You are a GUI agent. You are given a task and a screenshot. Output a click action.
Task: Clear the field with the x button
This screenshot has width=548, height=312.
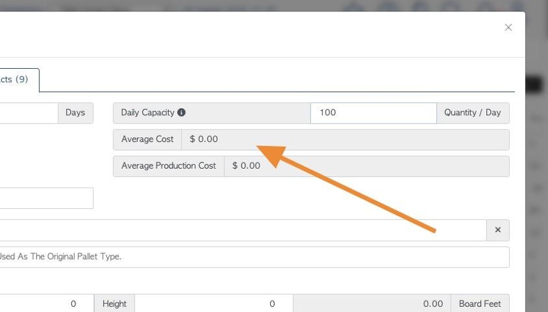pyautogui.click(x=498, y=230)
